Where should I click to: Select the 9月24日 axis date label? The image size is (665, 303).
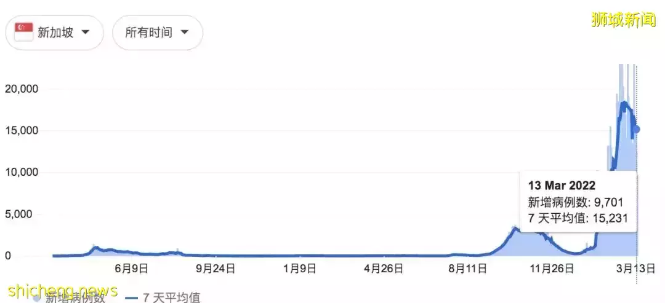click(x=216, y=269)
